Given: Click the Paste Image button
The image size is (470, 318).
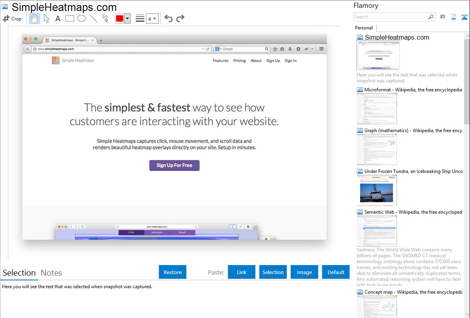Looking at the screenshot, I should click(x=304, y=272).
